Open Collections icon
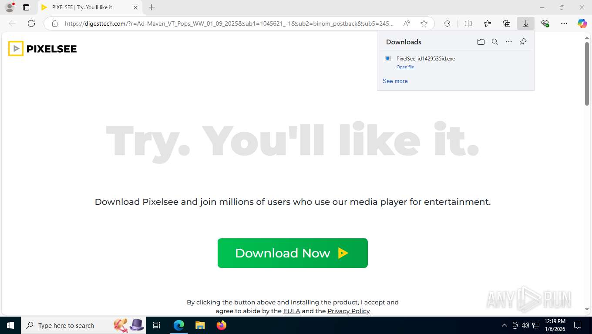Viewport: 592px width, 334px height. [507, 23]
